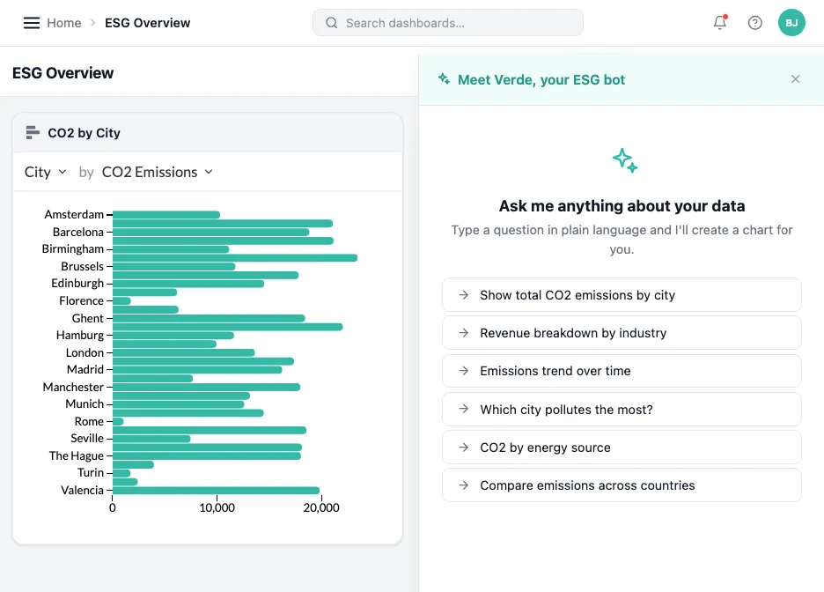This screenshot has height=592, width=824.
Task: Click the 20,000 axis tick label
Action: [x=321, y=507]
